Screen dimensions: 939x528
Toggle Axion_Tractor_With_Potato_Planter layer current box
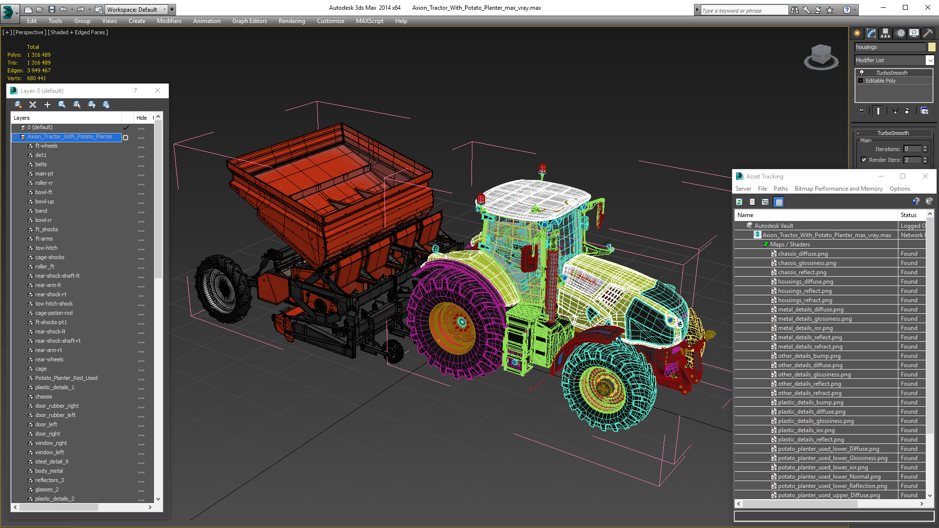[x=126, y=137]
